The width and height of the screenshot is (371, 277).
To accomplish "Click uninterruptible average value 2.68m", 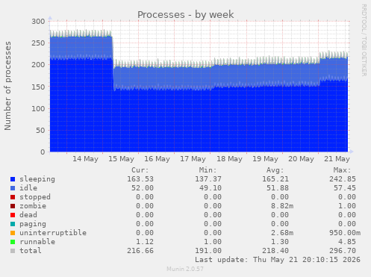I will point(282,233).
